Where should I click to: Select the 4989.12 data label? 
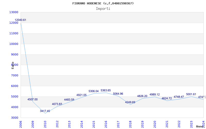154,94
